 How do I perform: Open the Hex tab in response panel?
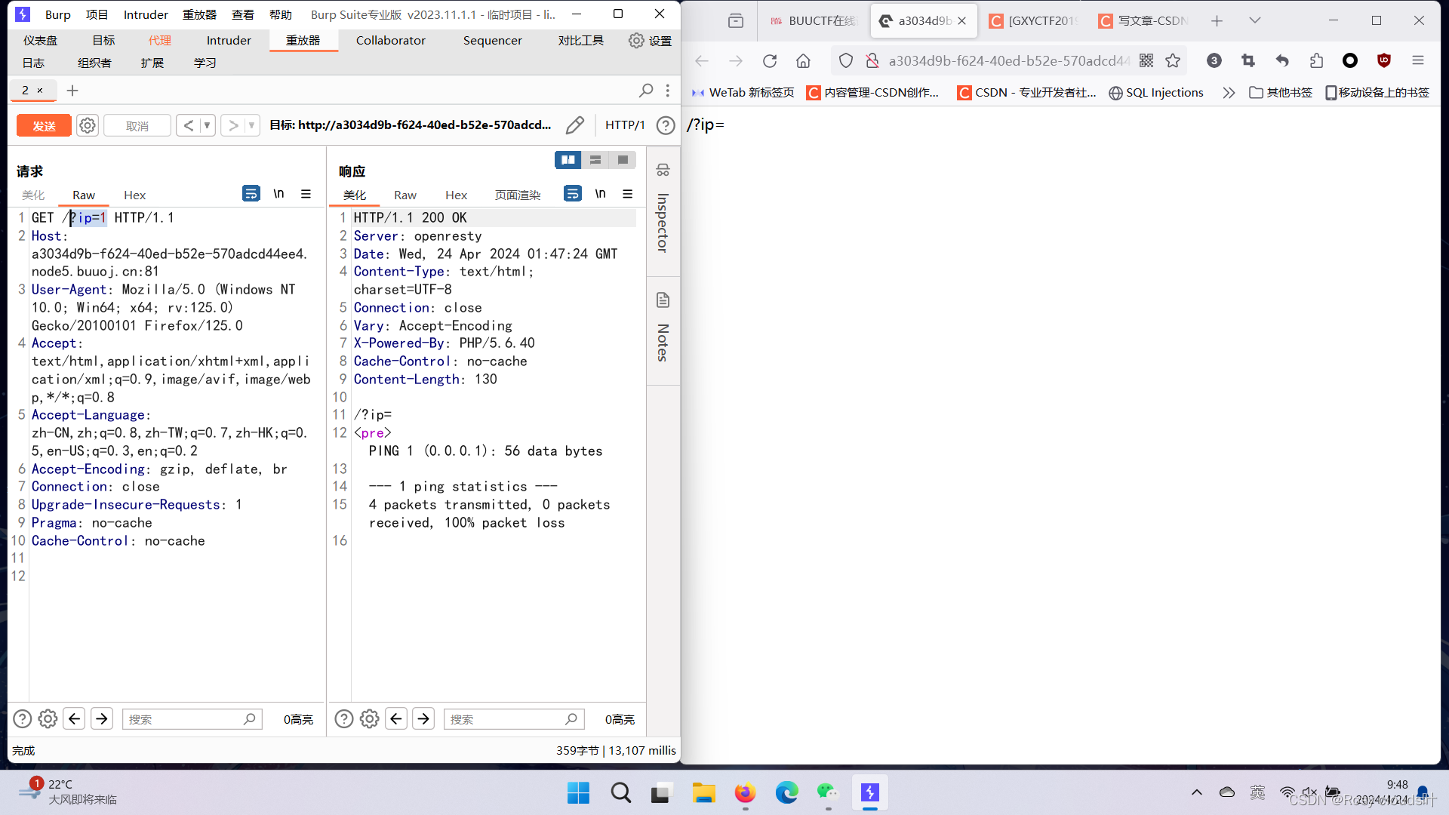pos(456,195)
